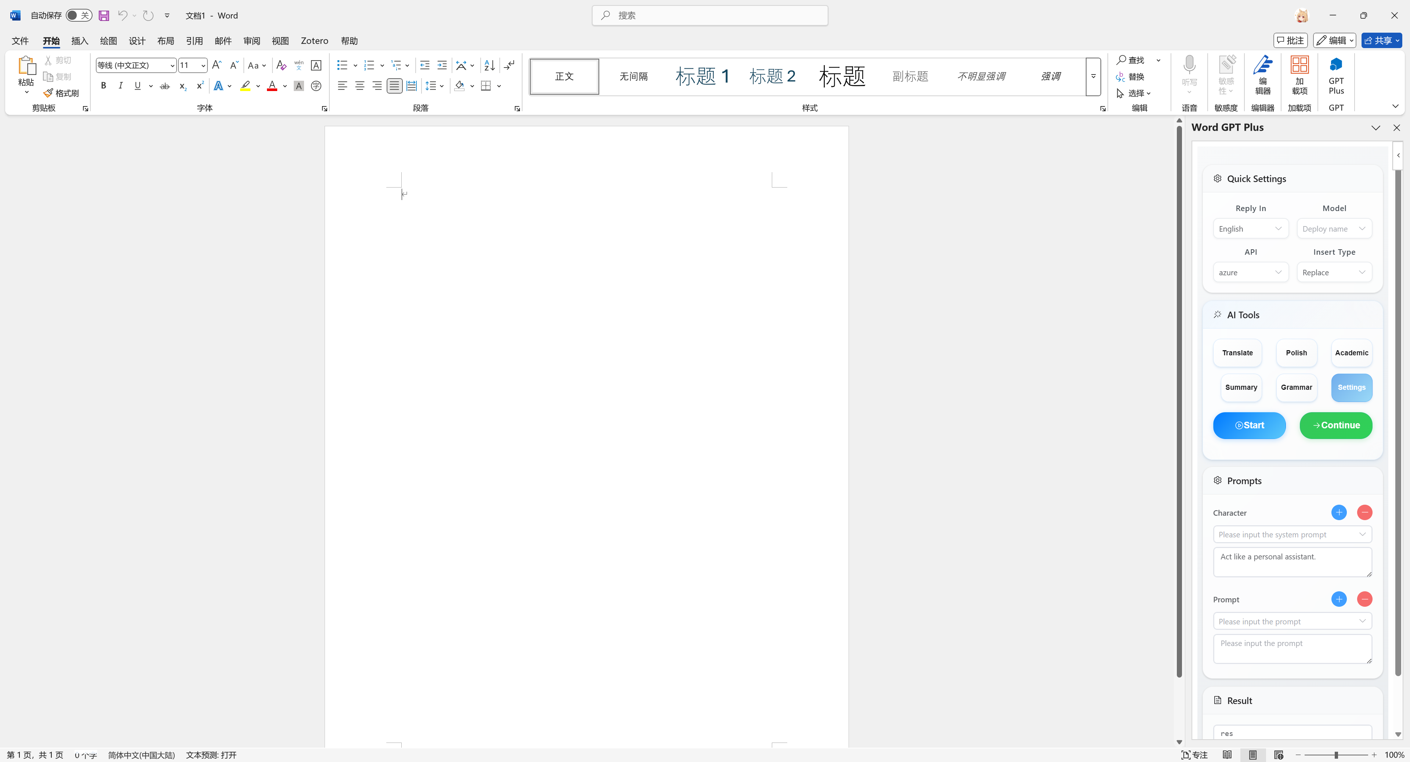The width and height of the screenshot is (1410, 762).
Task: Switch to the 插入 ribbon tab
Action: tap(79, 41)
